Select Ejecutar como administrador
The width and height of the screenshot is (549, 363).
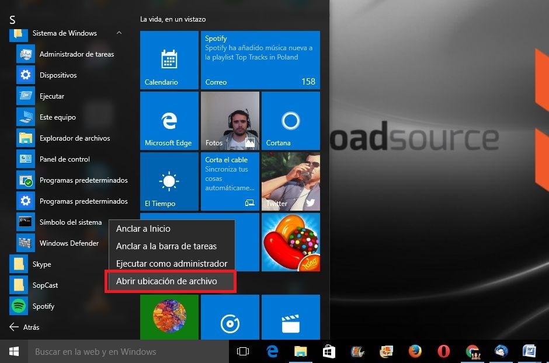coord(172,264)
